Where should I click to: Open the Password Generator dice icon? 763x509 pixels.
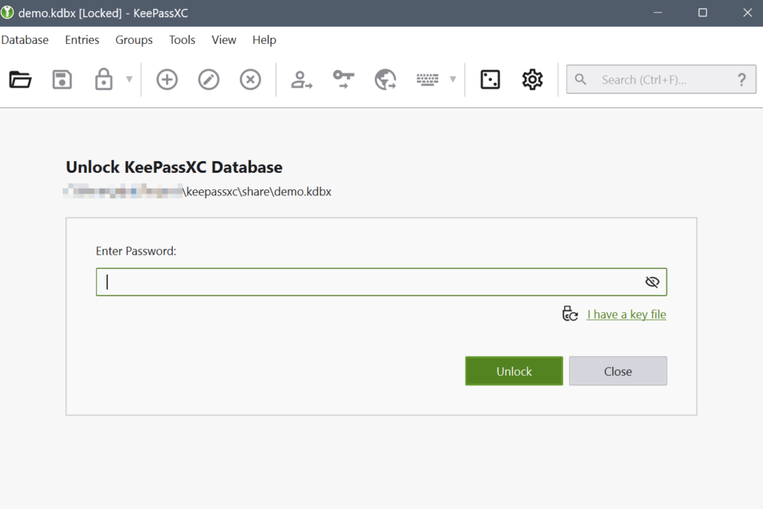[490, 80]
